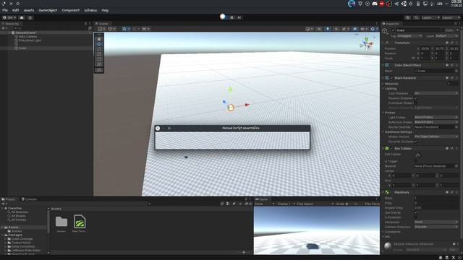The image size is (463, 260).
Task: Switch to the Console tab
Action: point(29,199)
